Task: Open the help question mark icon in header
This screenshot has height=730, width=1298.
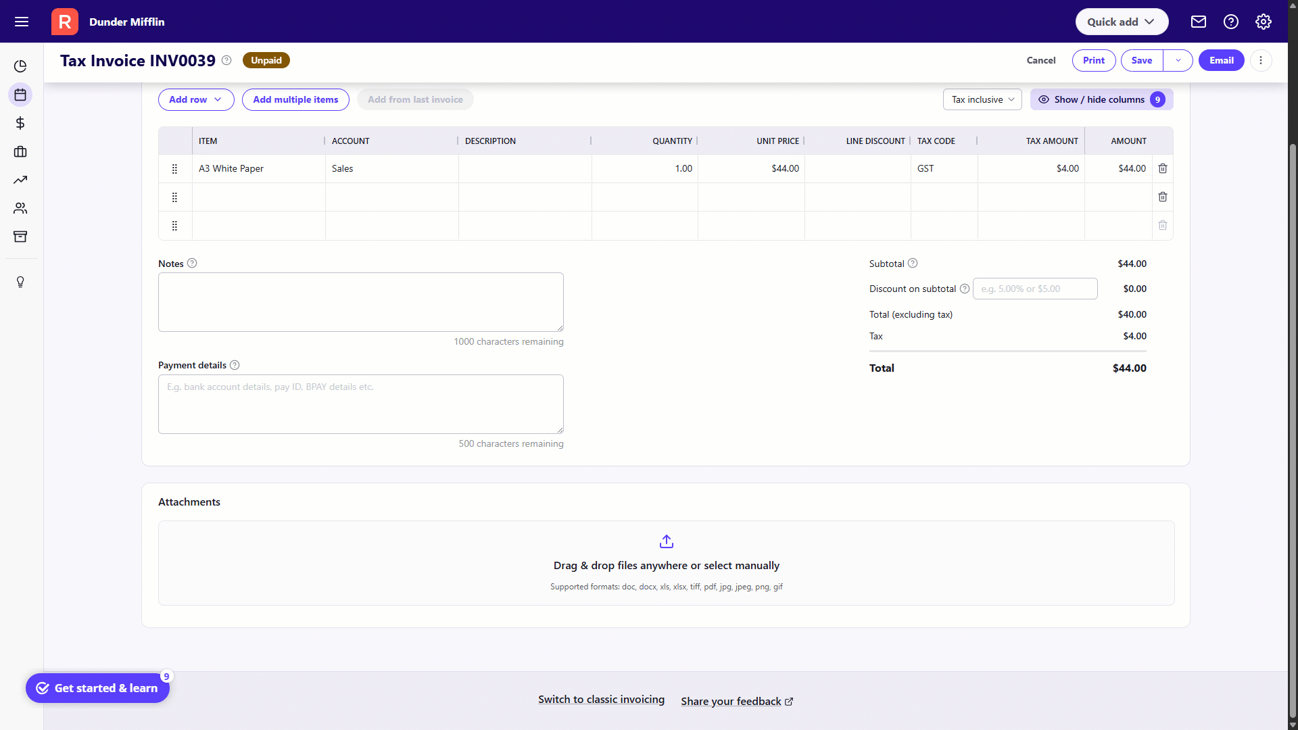Action: (1231, 22)
